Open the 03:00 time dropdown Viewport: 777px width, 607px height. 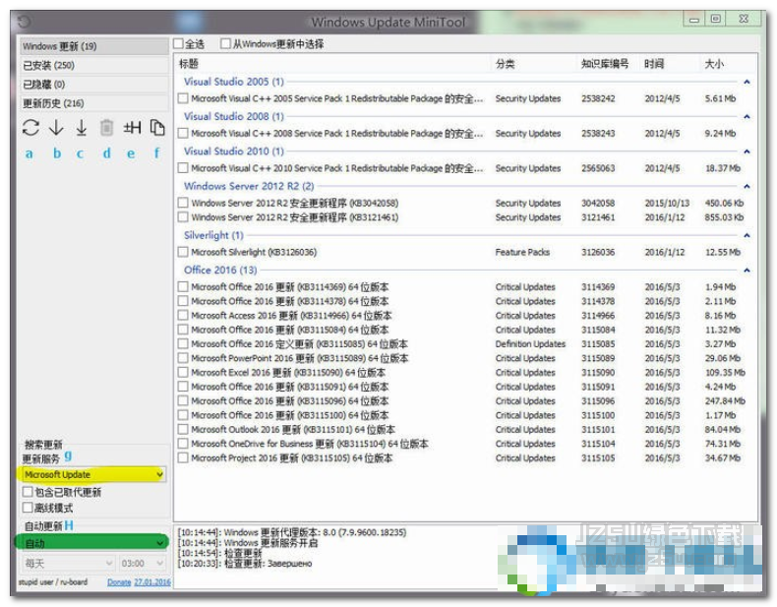click(143, 564)
